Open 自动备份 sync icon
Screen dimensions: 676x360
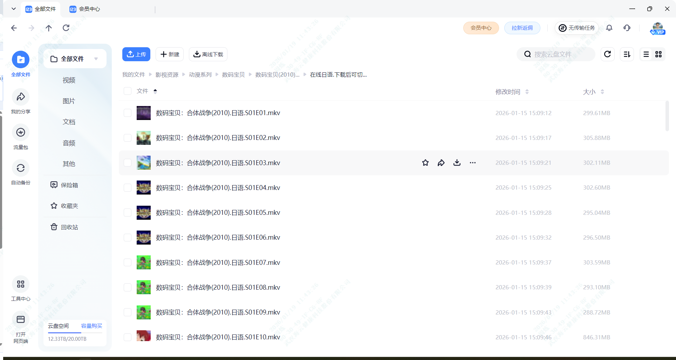[x=21, y=168]
